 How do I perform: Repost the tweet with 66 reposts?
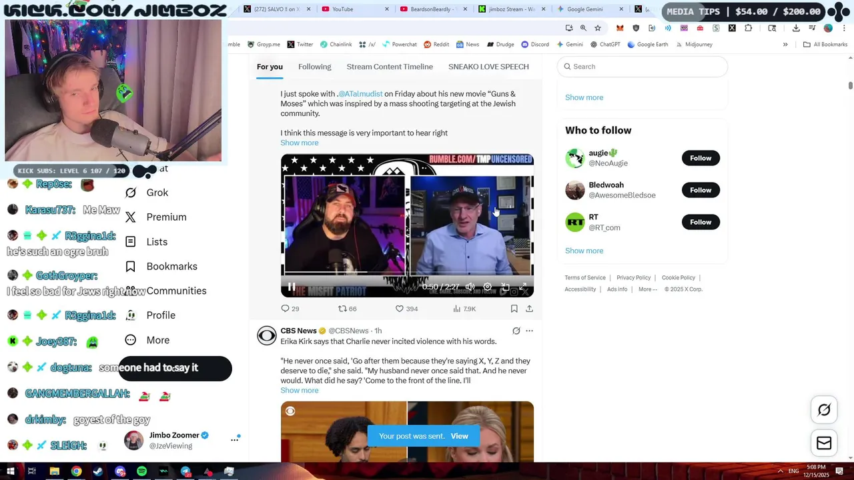(347, 309)
